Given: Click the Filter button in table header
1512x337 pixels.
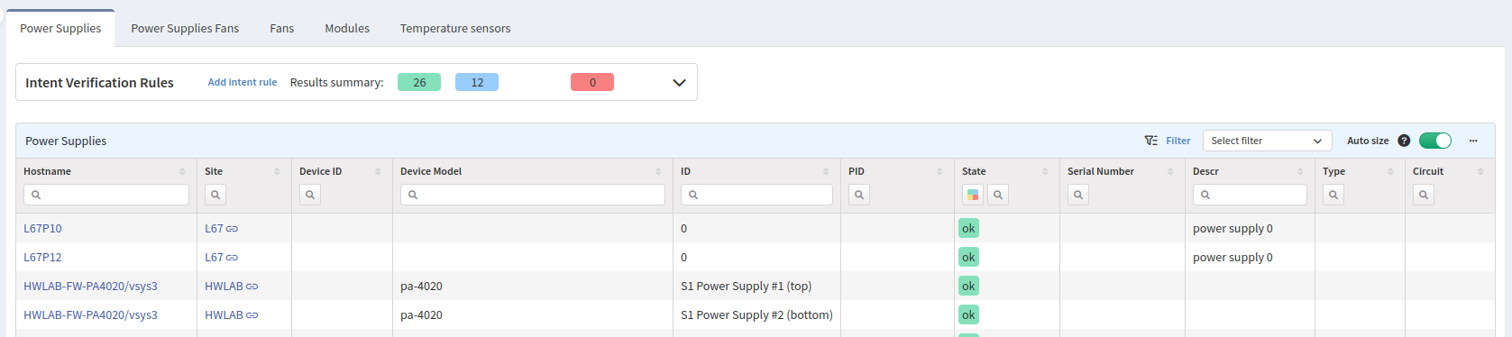Looking at the screenshot, I should [x=1168, y=141].
